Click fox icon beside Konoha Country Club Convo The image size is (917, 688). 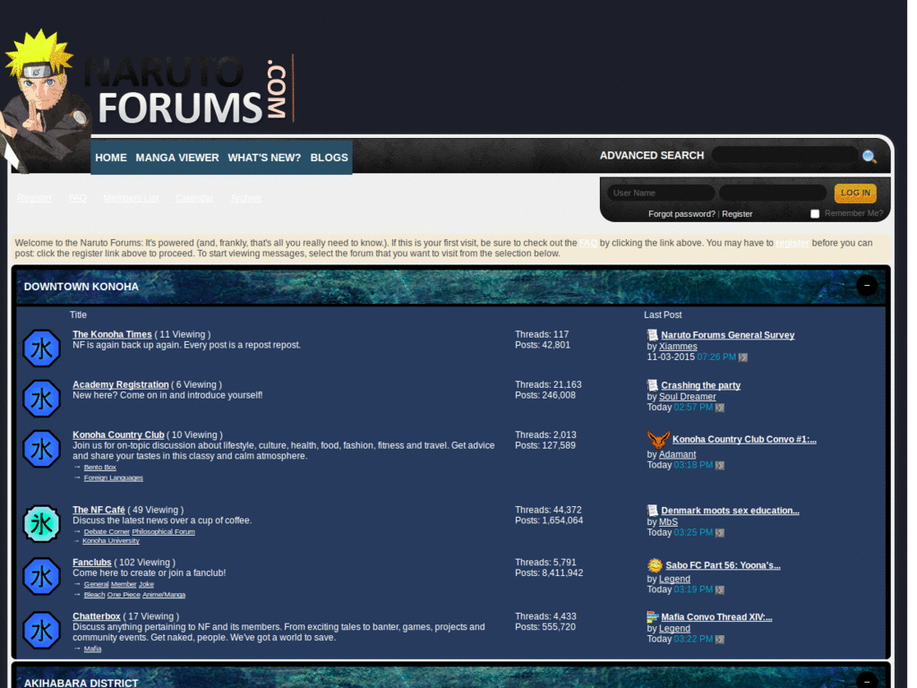point(658,439)
